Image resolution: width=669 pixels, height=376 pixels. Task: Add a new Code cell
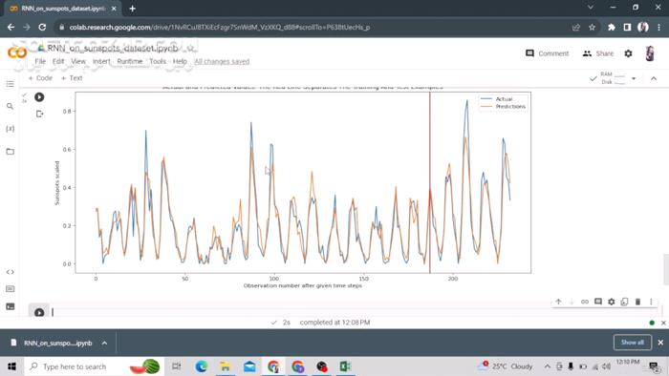[x=40, y=78]
